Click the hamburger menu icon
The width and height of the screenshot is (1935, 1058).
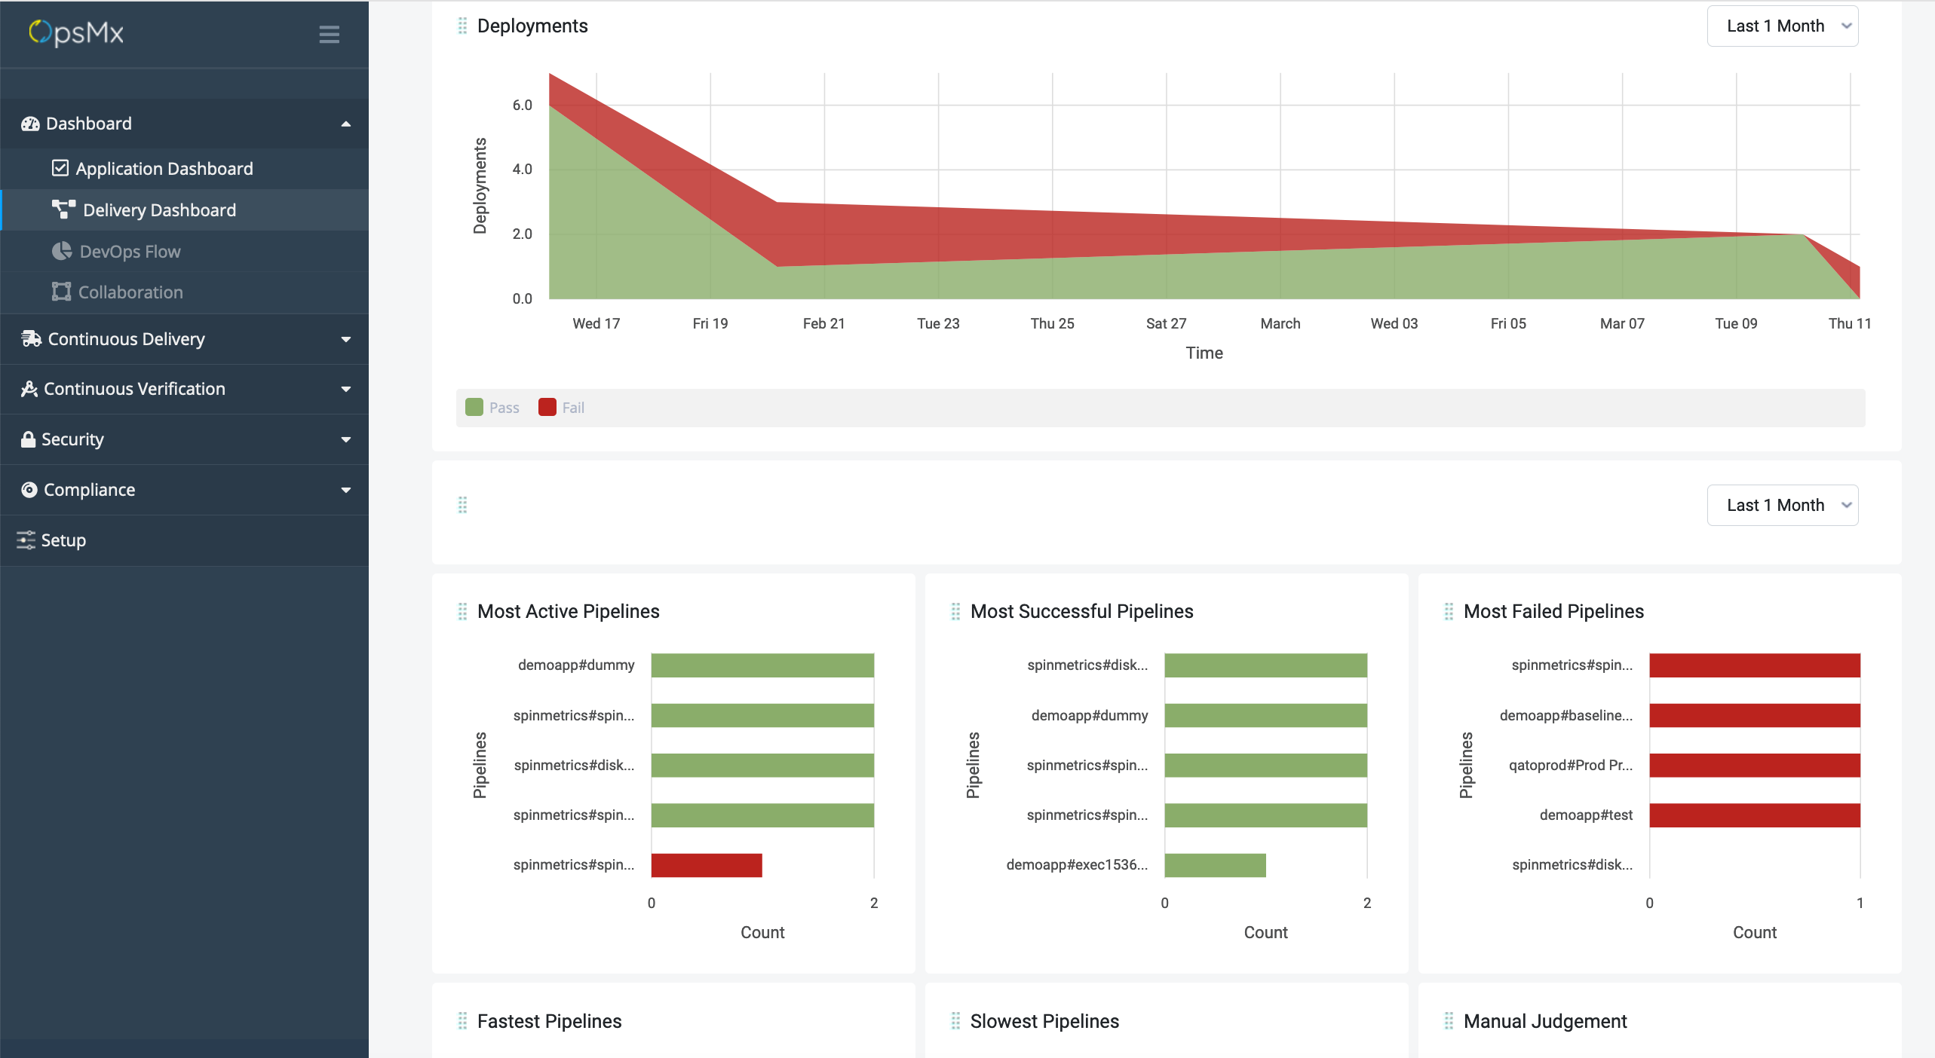click(x=329, y=34)
